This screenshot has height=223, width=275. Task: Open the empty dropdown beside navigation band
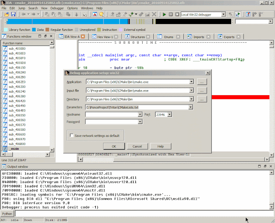click(x=270, y=21)
